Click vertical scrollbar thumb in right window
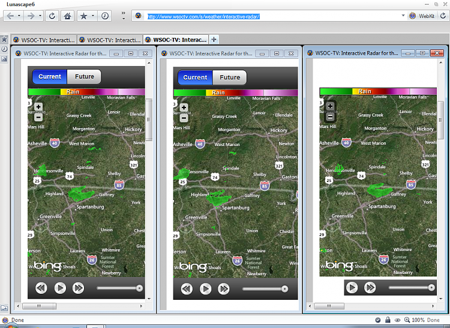 (x=440, y=120)
